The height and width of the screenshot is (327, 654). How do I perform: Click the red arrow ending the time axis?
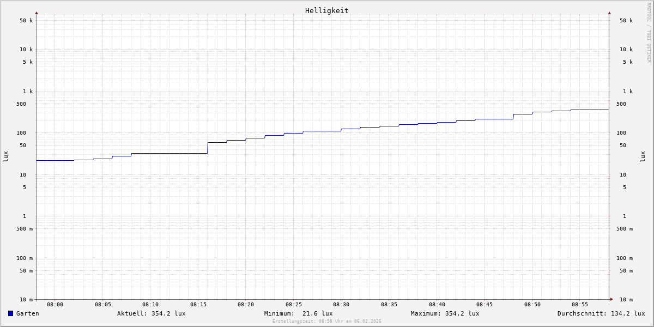[x=611, y=299]
